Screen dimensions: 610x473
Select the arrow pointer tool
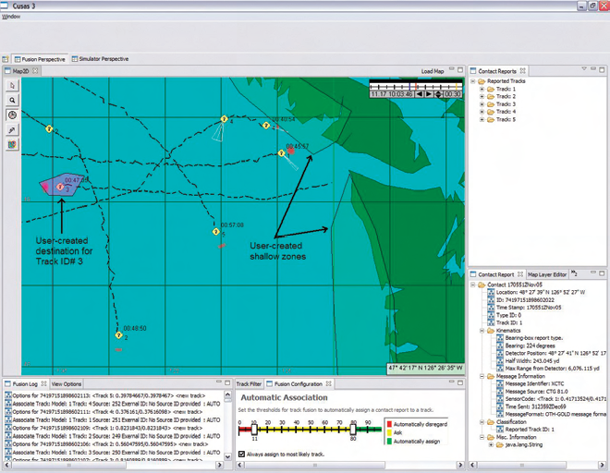[x=13, y=85]
